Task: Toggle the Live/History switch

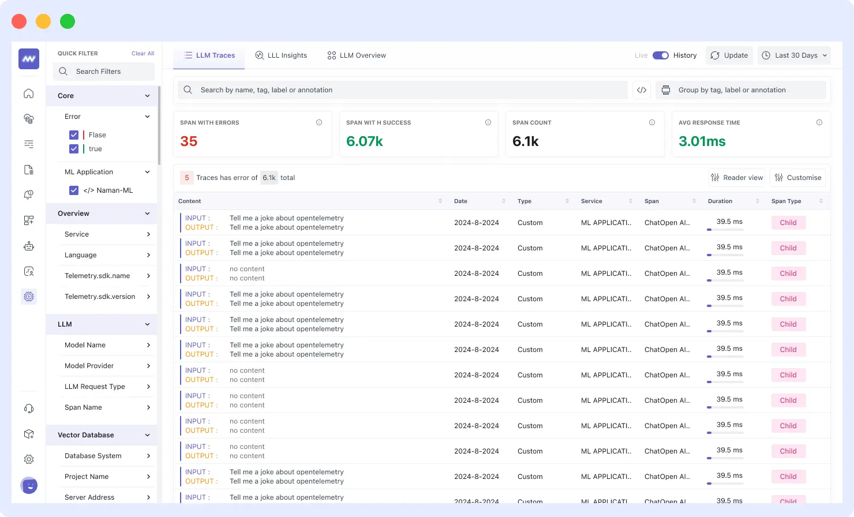Action: (660, 55)
